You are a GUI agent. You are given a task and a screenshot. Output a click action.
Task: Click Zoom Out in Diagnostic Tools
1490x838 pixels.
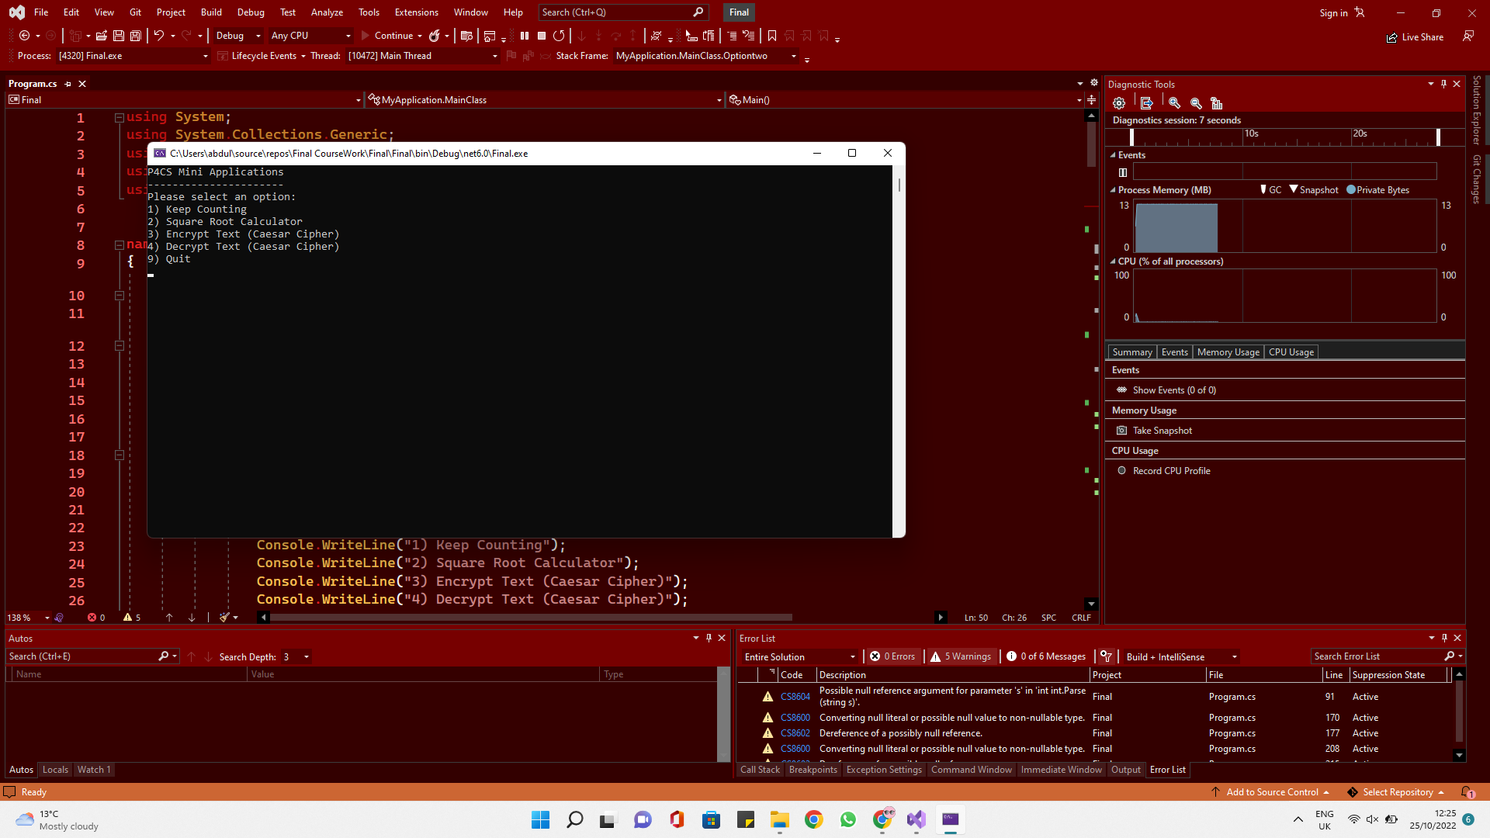click(1196, 103)
